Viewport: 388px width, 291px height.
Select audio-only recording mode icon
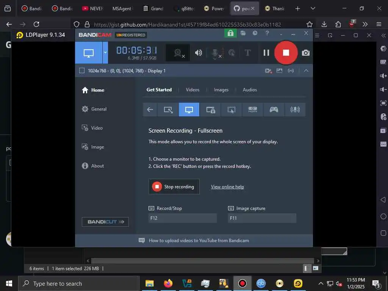click(295, 110)
